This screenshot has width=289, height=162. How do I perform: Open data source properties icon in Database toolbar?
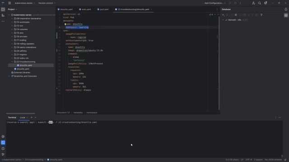pyautogui.click(x=236, y=15)
